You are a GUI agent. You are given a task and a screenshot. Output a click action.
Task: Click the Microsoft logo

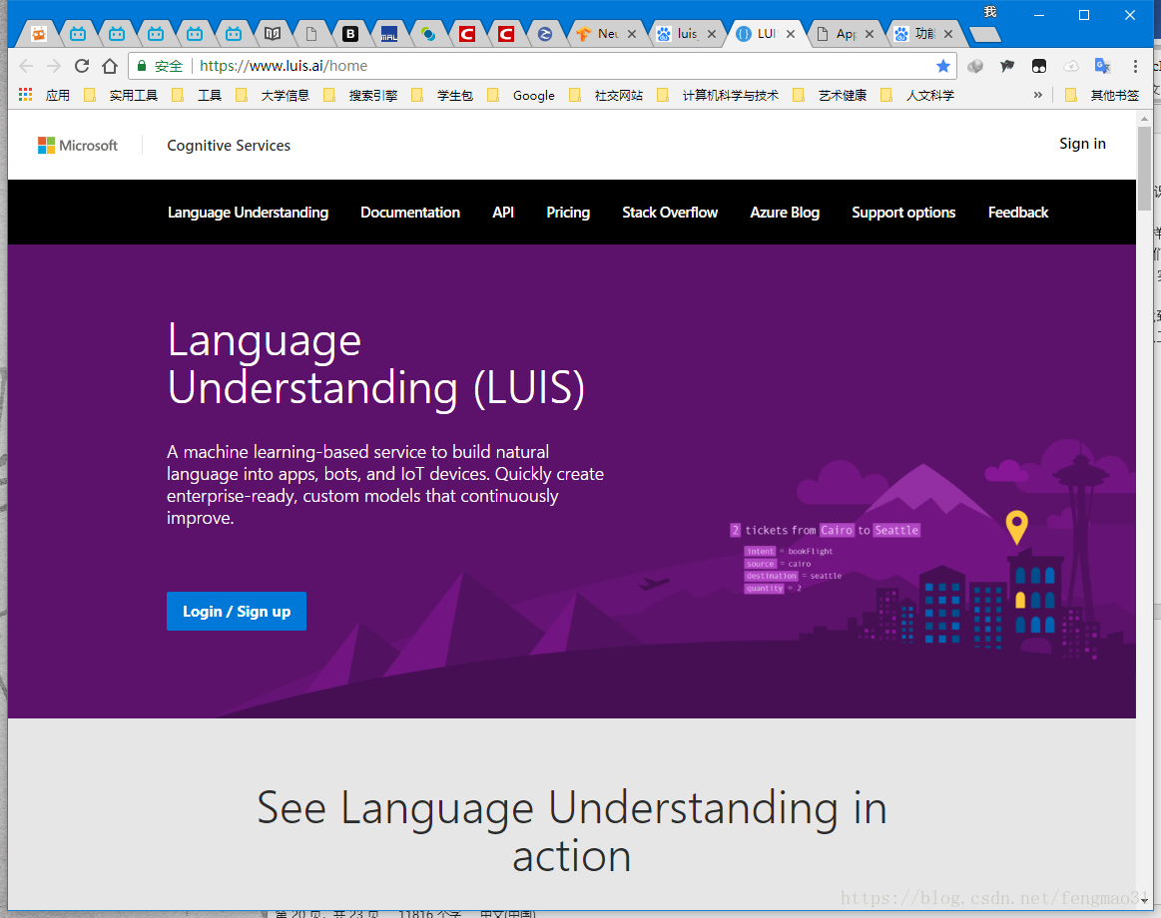(x=78, y=145)
